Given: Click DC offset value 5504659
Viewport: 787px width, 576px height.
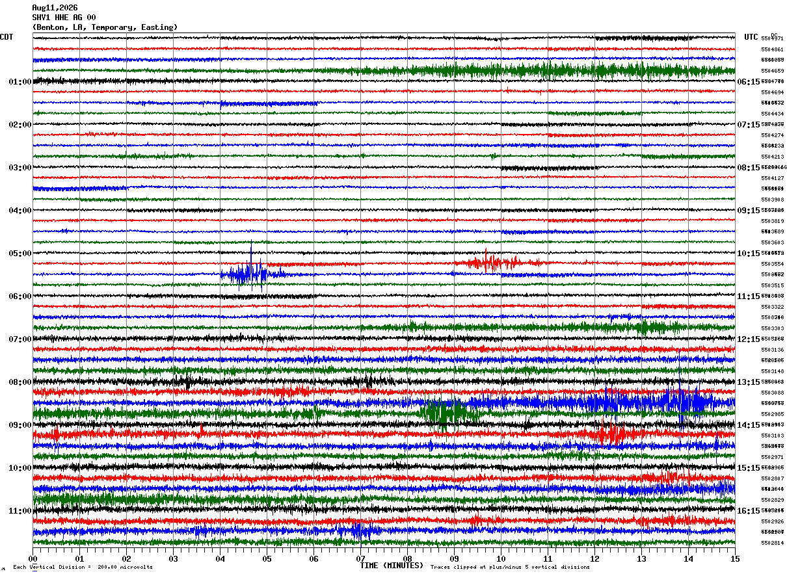Looking at the screenshot, I should click(x=772, y=71).
